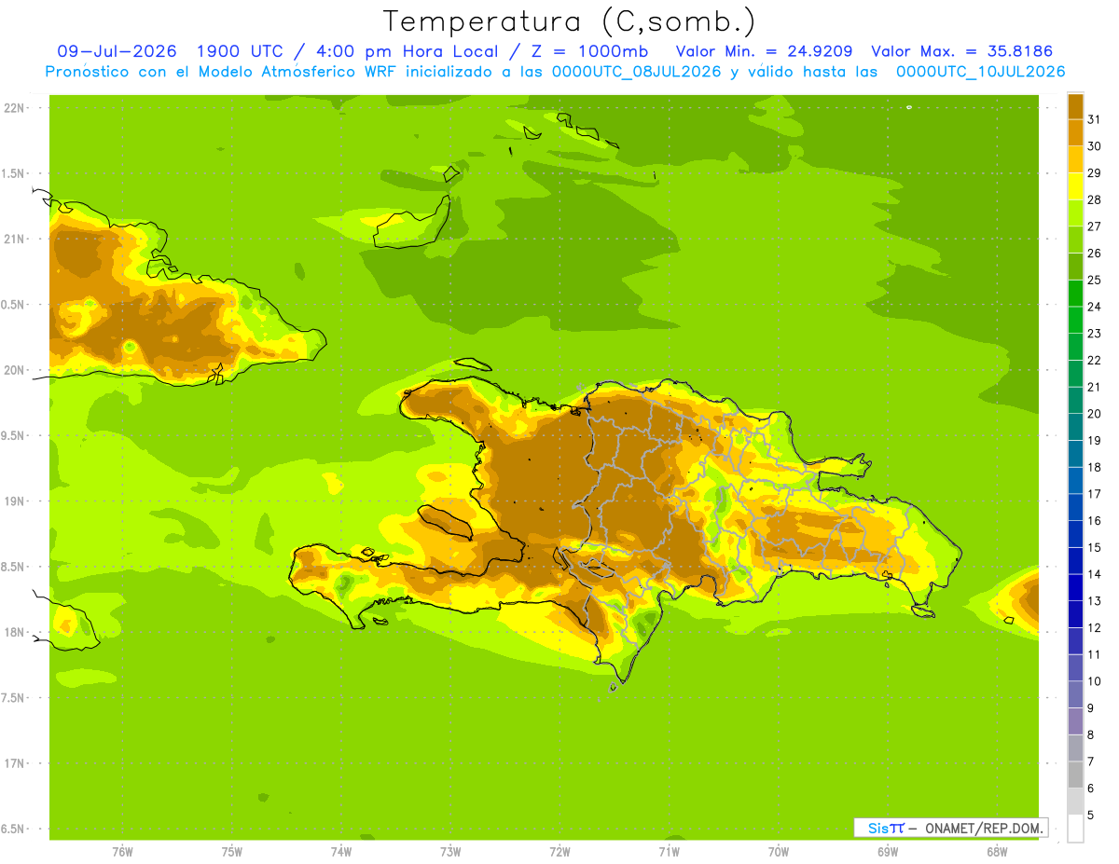
Task: Click the '72W' longitude label
Action: pyautogui.click(x=559, y=852)
